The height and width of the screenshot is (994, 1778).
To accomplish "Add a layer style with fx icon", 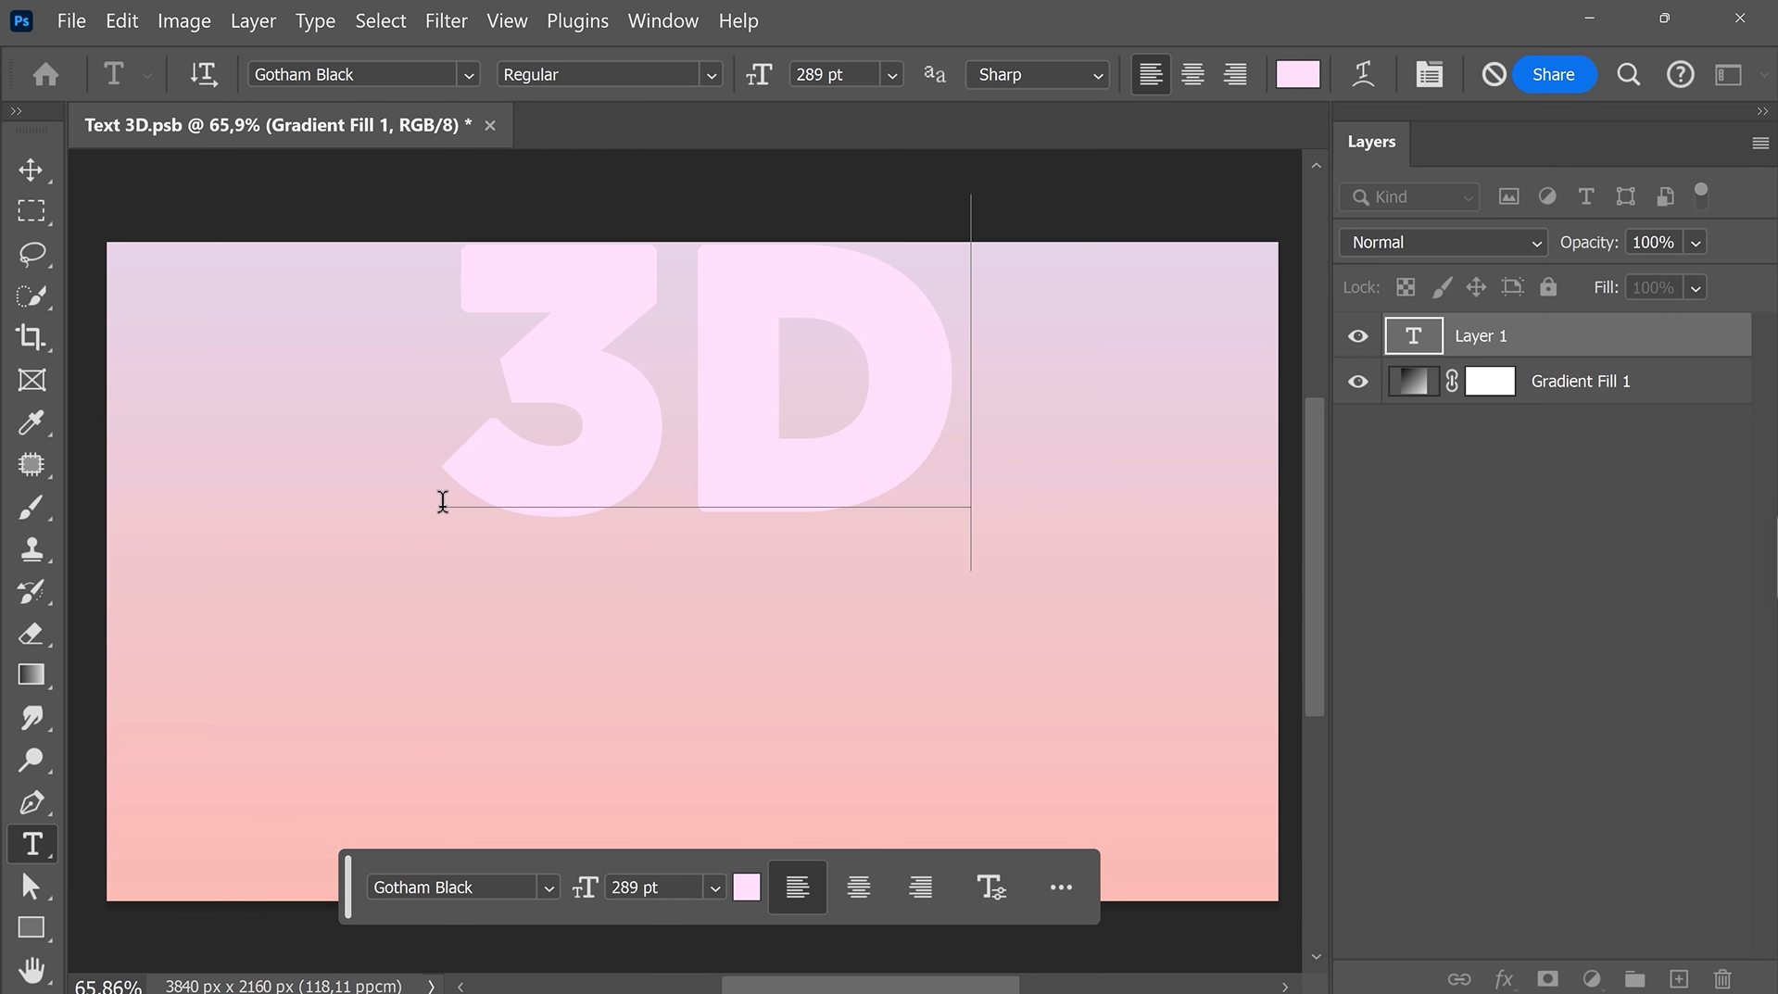I will point(1503,979).
